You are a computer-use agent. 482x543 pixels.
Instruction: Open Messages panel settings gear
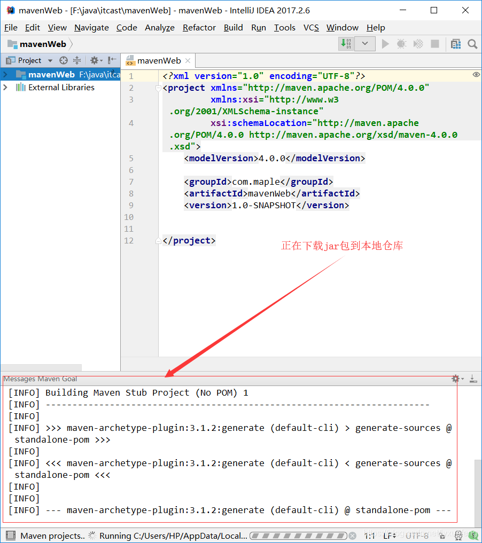pyautogui.click(x=457, y=379)
